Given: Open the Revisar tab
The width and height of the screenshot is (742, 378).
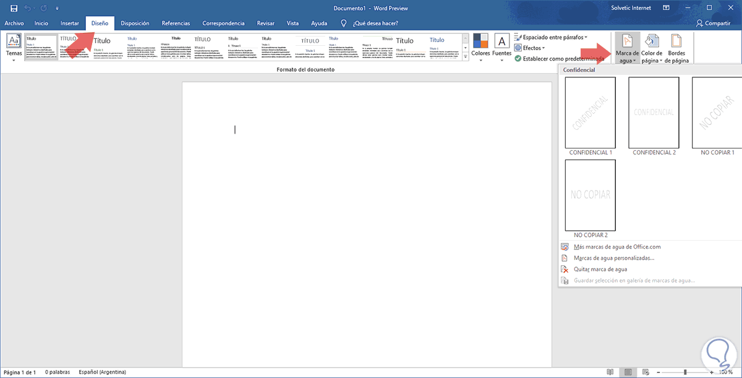Looking at the screenshot, I should coord(266,24).
